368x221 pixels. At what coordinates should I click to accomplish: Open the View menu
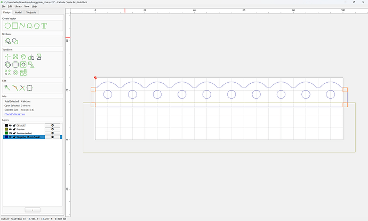point(27,6)
